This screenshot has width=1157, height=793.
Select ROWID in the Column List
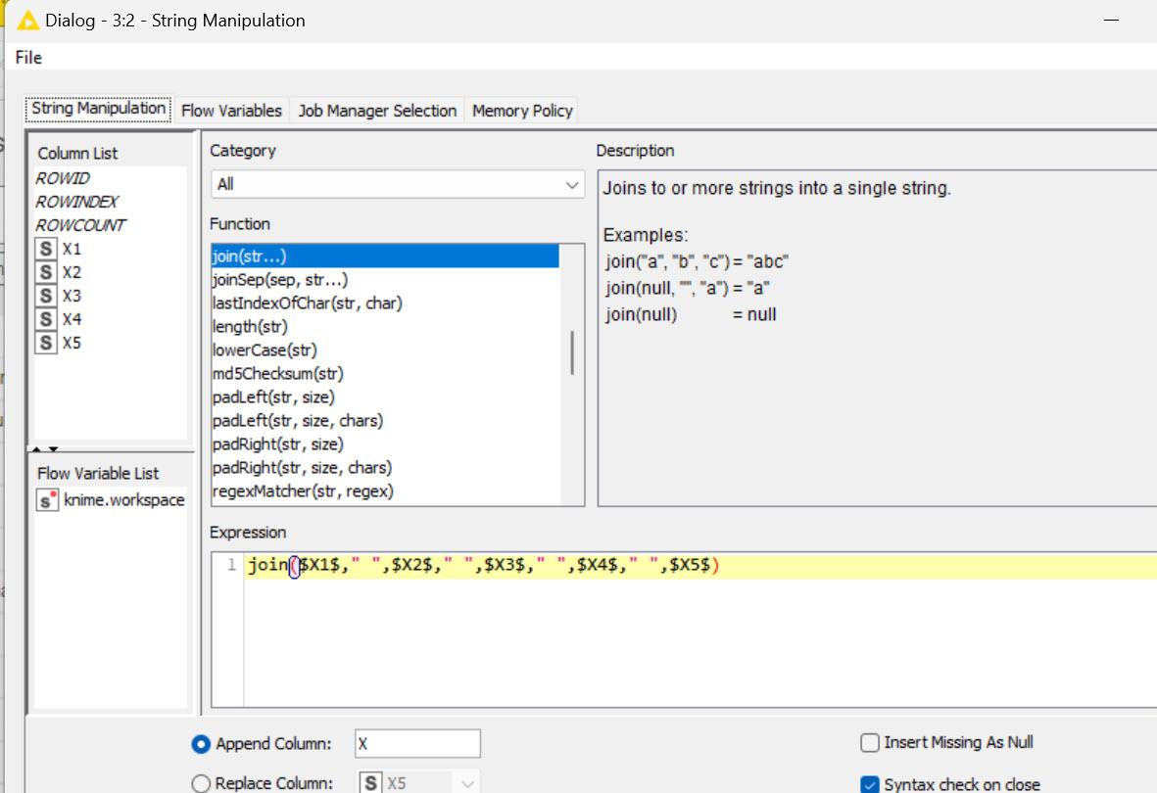point(64,178)
